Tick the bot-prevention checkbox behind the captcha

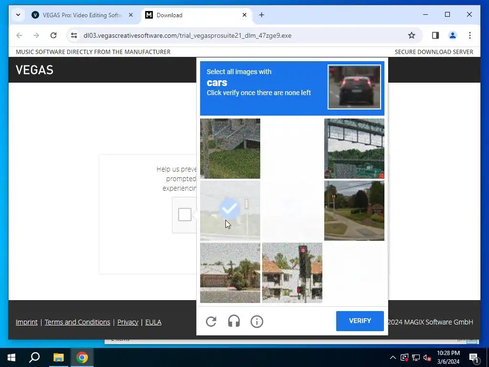(x=185, y=215)
